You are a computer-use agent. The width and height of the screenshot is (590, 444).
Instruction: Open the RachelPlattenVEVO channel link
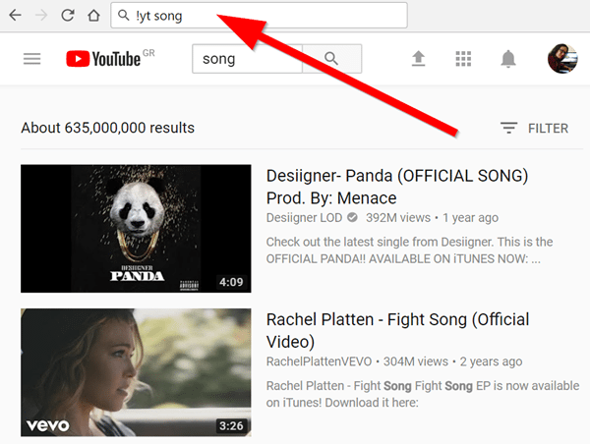pyautogui.click(x=319, y=361)
